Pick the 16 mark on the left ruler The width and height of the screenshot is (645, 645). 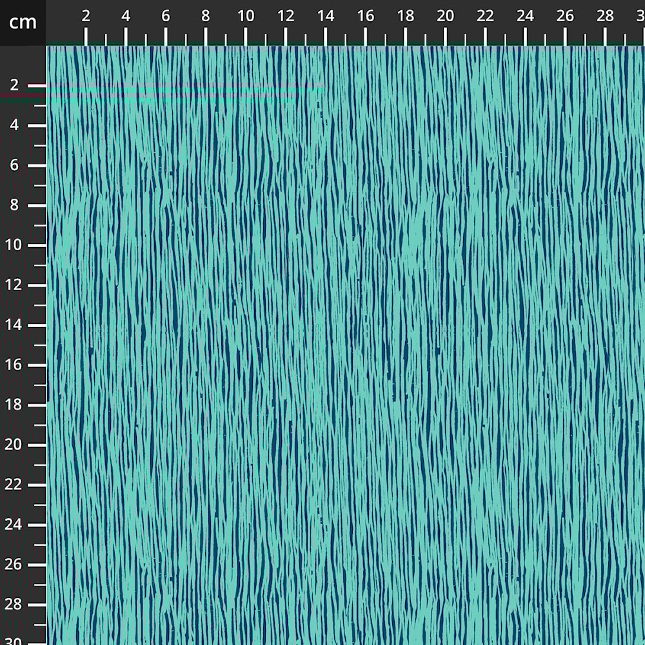[15, 365]
